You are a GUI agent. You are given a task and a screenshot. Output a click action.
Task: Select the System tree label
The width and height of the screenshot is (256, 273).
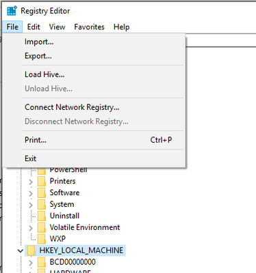pyautogui.click(x=62, y=204)
